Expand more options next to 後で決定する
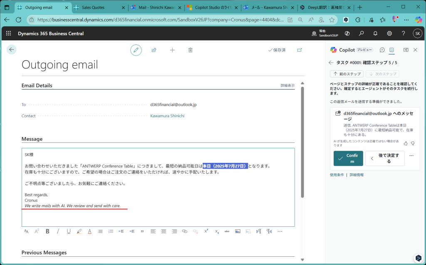This screenshot has width=426, height=265. (411, 156)
